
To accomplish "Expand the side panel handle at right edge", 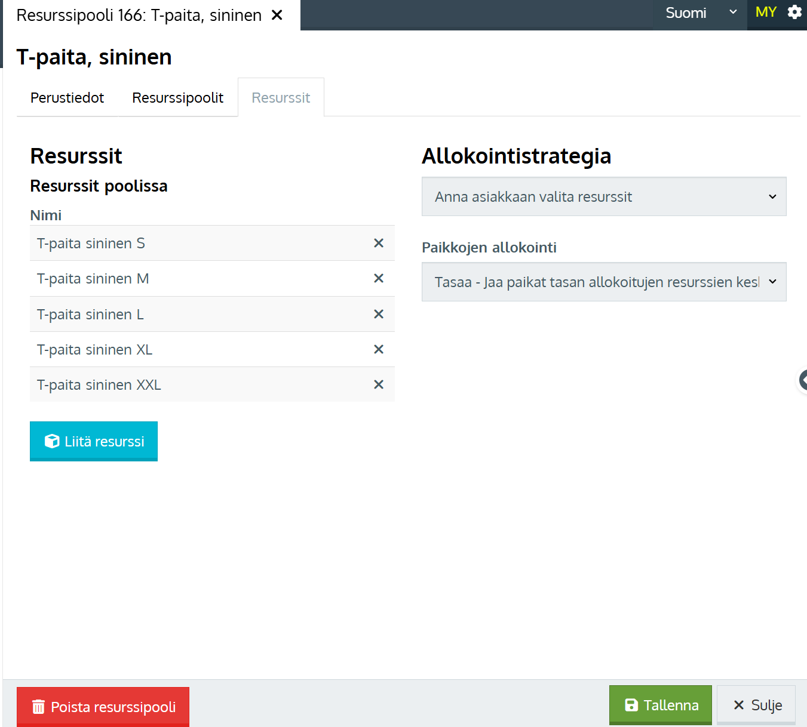I will 803,380.
